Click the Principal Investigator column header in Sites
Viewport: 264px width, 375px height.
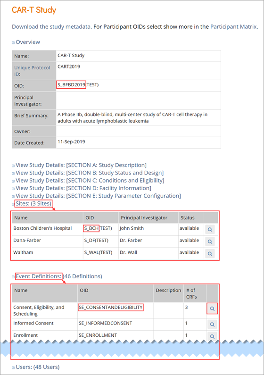pyautogui.click(x=144, y=217)
